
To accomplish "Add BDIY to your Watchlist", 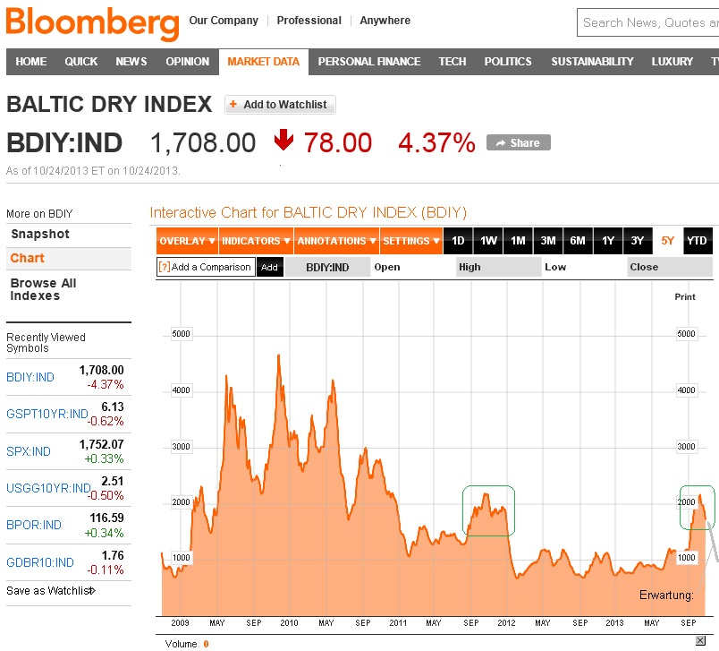I will pyautogui.click(x=280, y=104).
